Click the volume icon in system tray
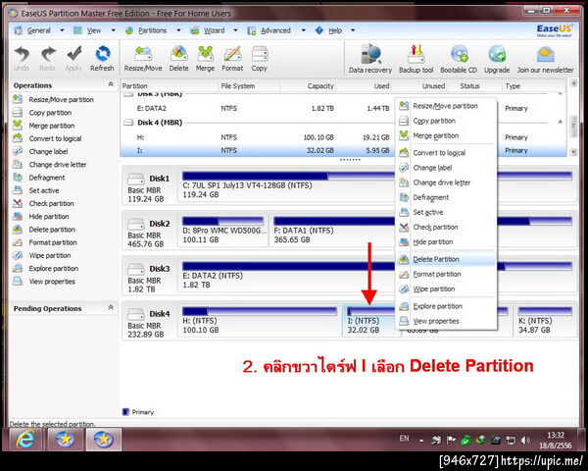 pyautogui.click(x=525, y=441)
